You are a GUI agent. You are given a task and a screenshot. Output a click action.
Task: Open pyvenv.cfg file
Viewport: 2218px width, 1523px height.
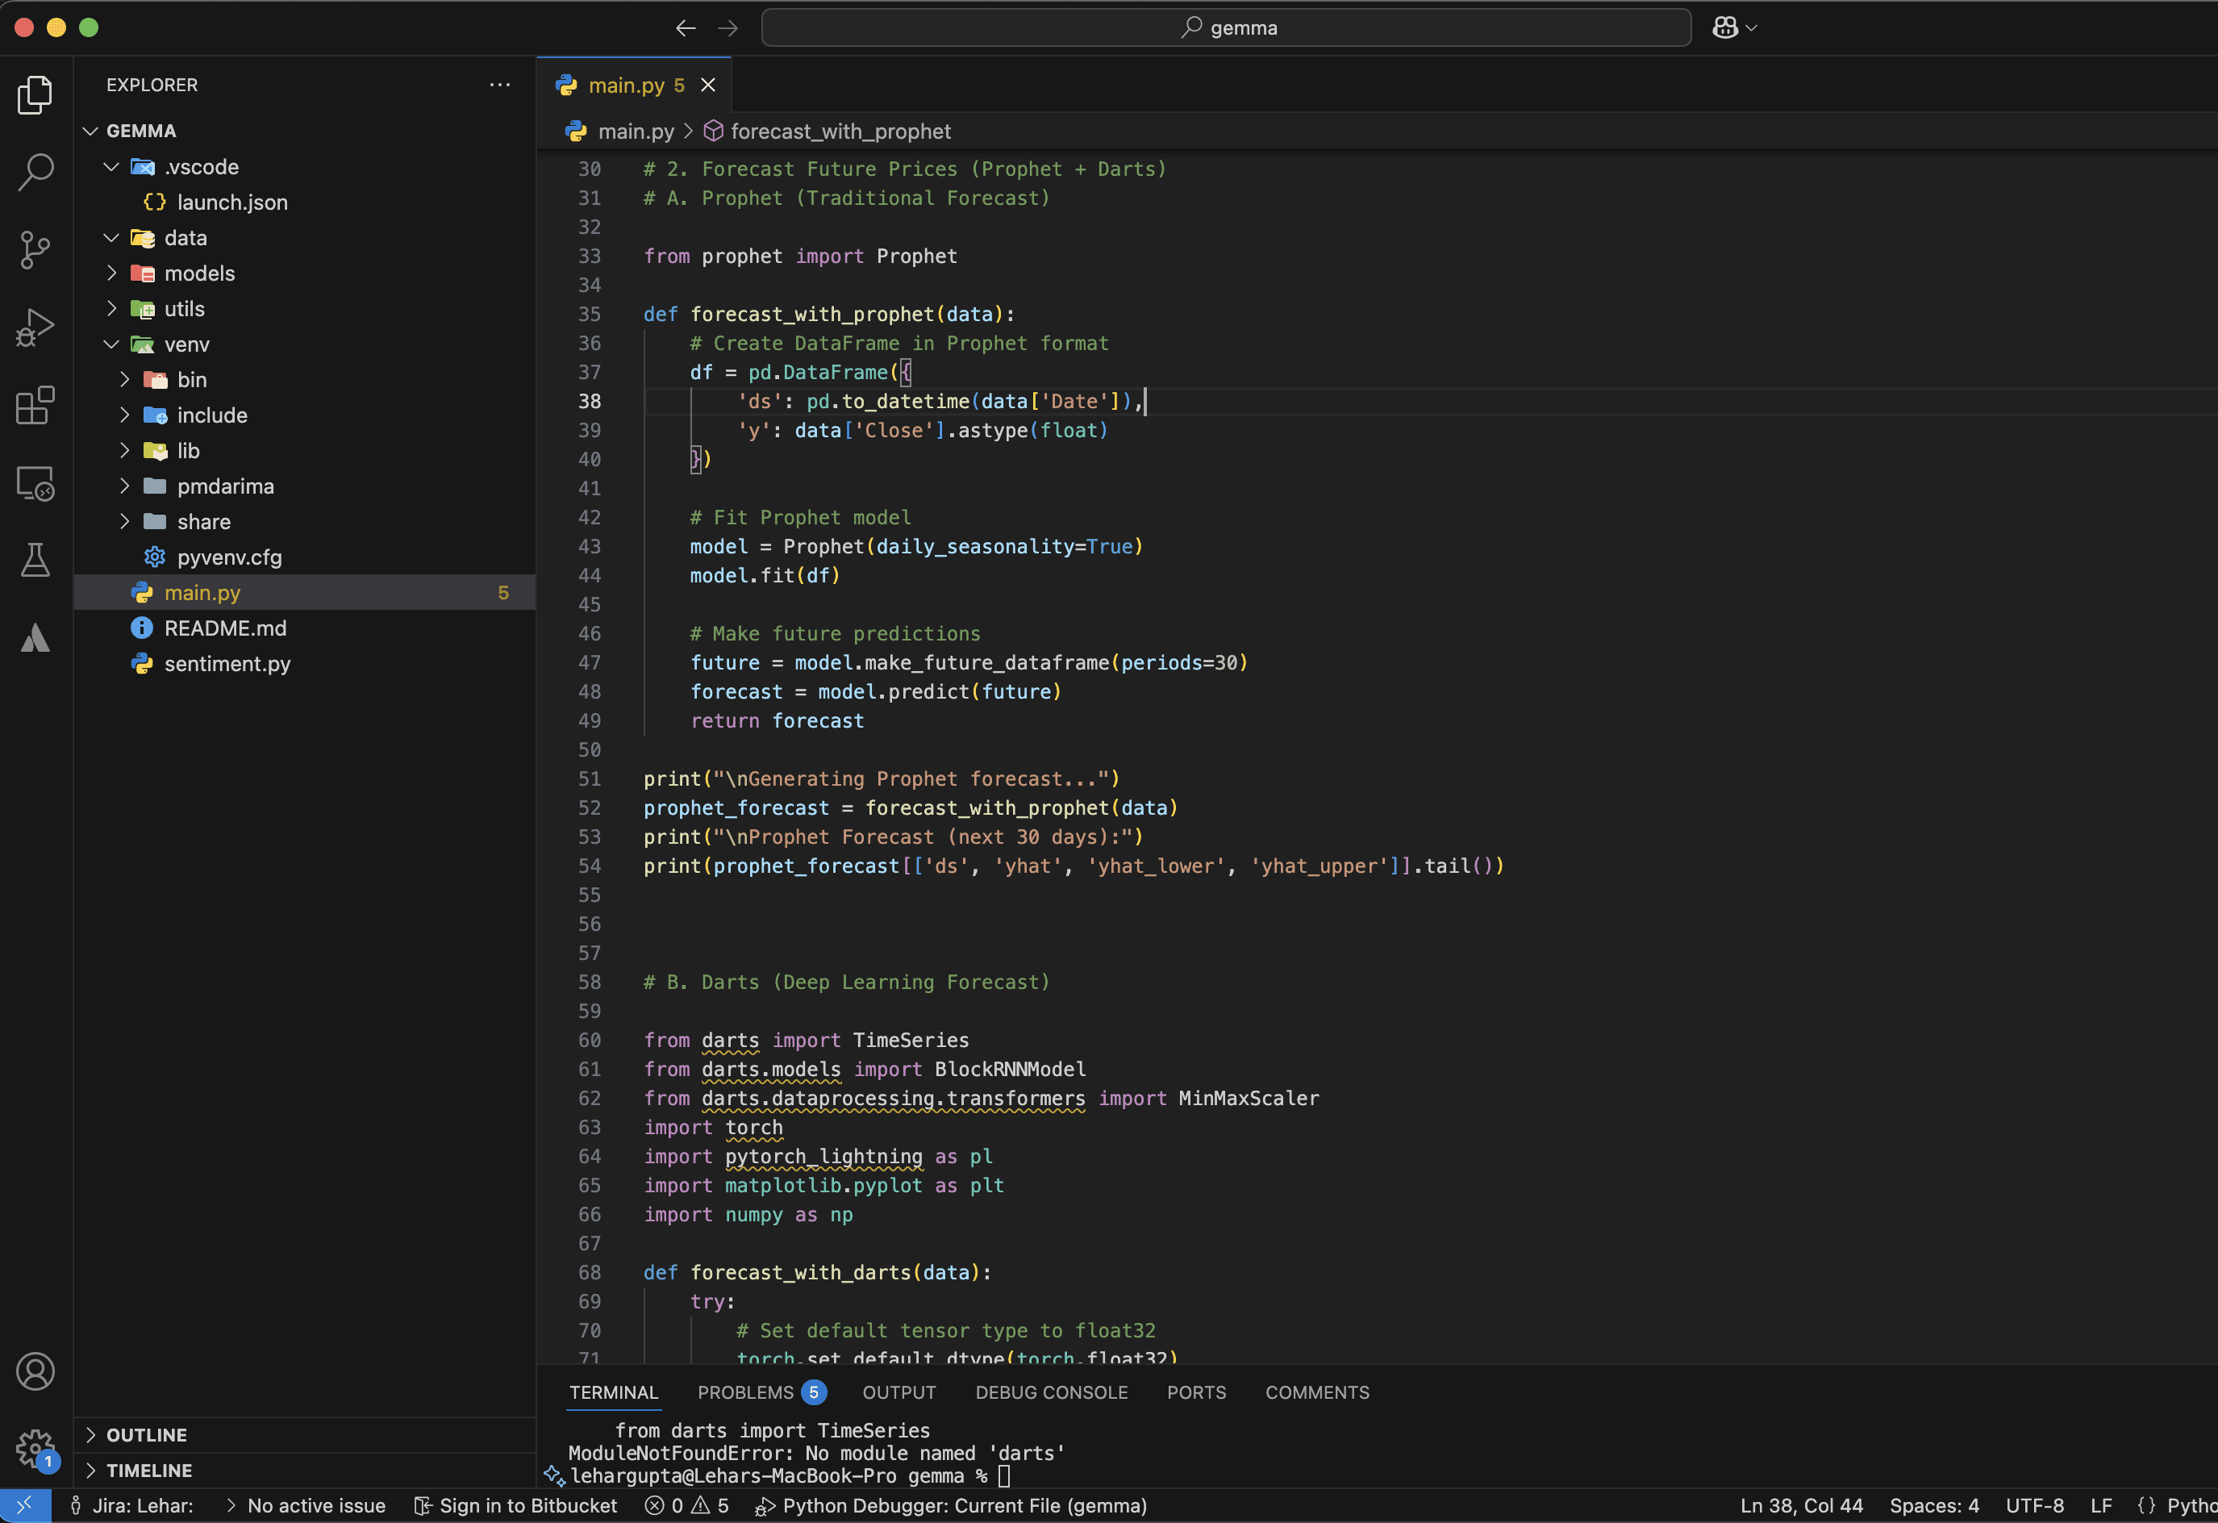[304, 557]
